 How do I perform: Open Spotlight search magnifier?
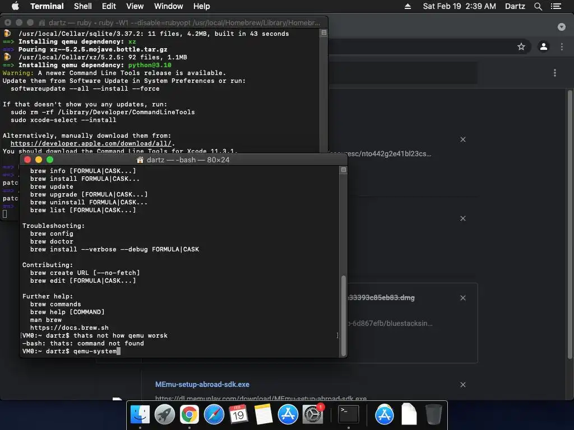coord(538,6)
